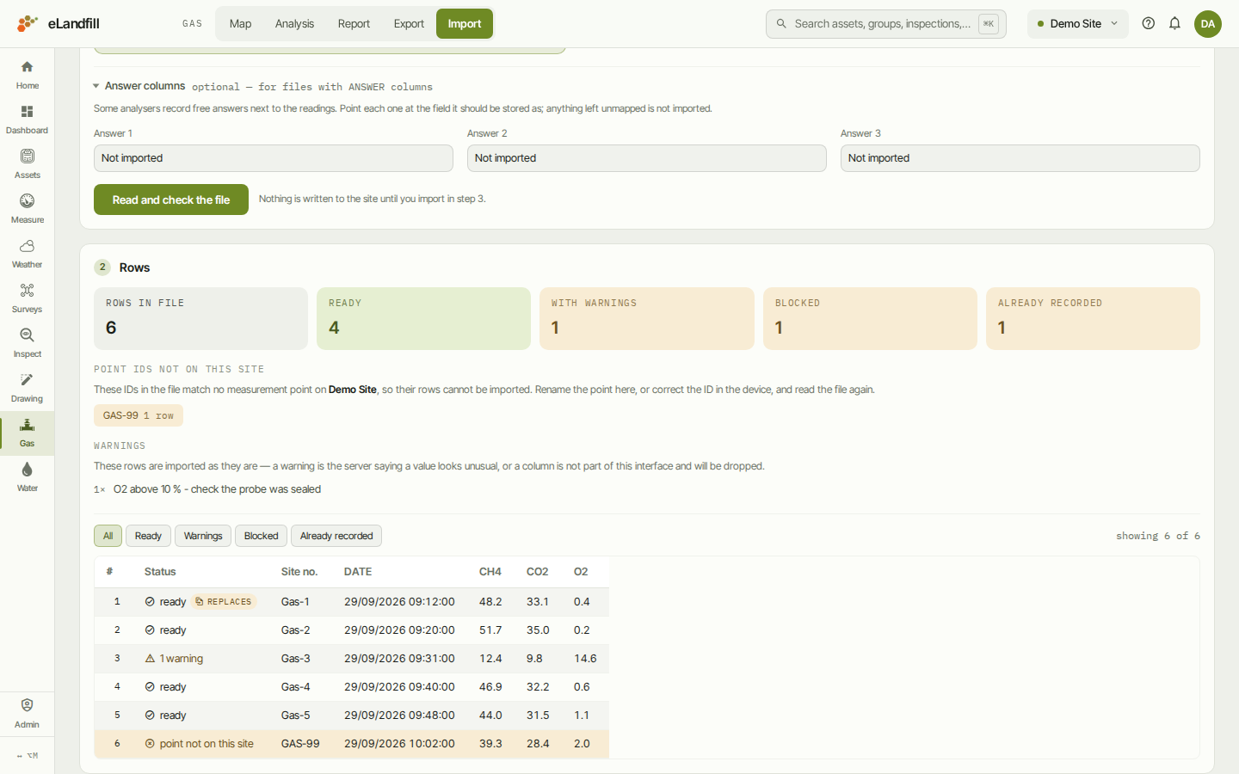Click the With Warnings summary card
The width and height of the screenshot is (1239, 774).
[x=647, y=318]
